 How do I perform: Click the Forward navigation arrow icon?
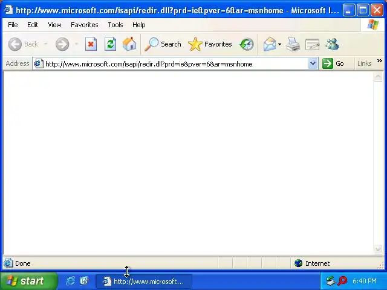click(x=62, y=44)
